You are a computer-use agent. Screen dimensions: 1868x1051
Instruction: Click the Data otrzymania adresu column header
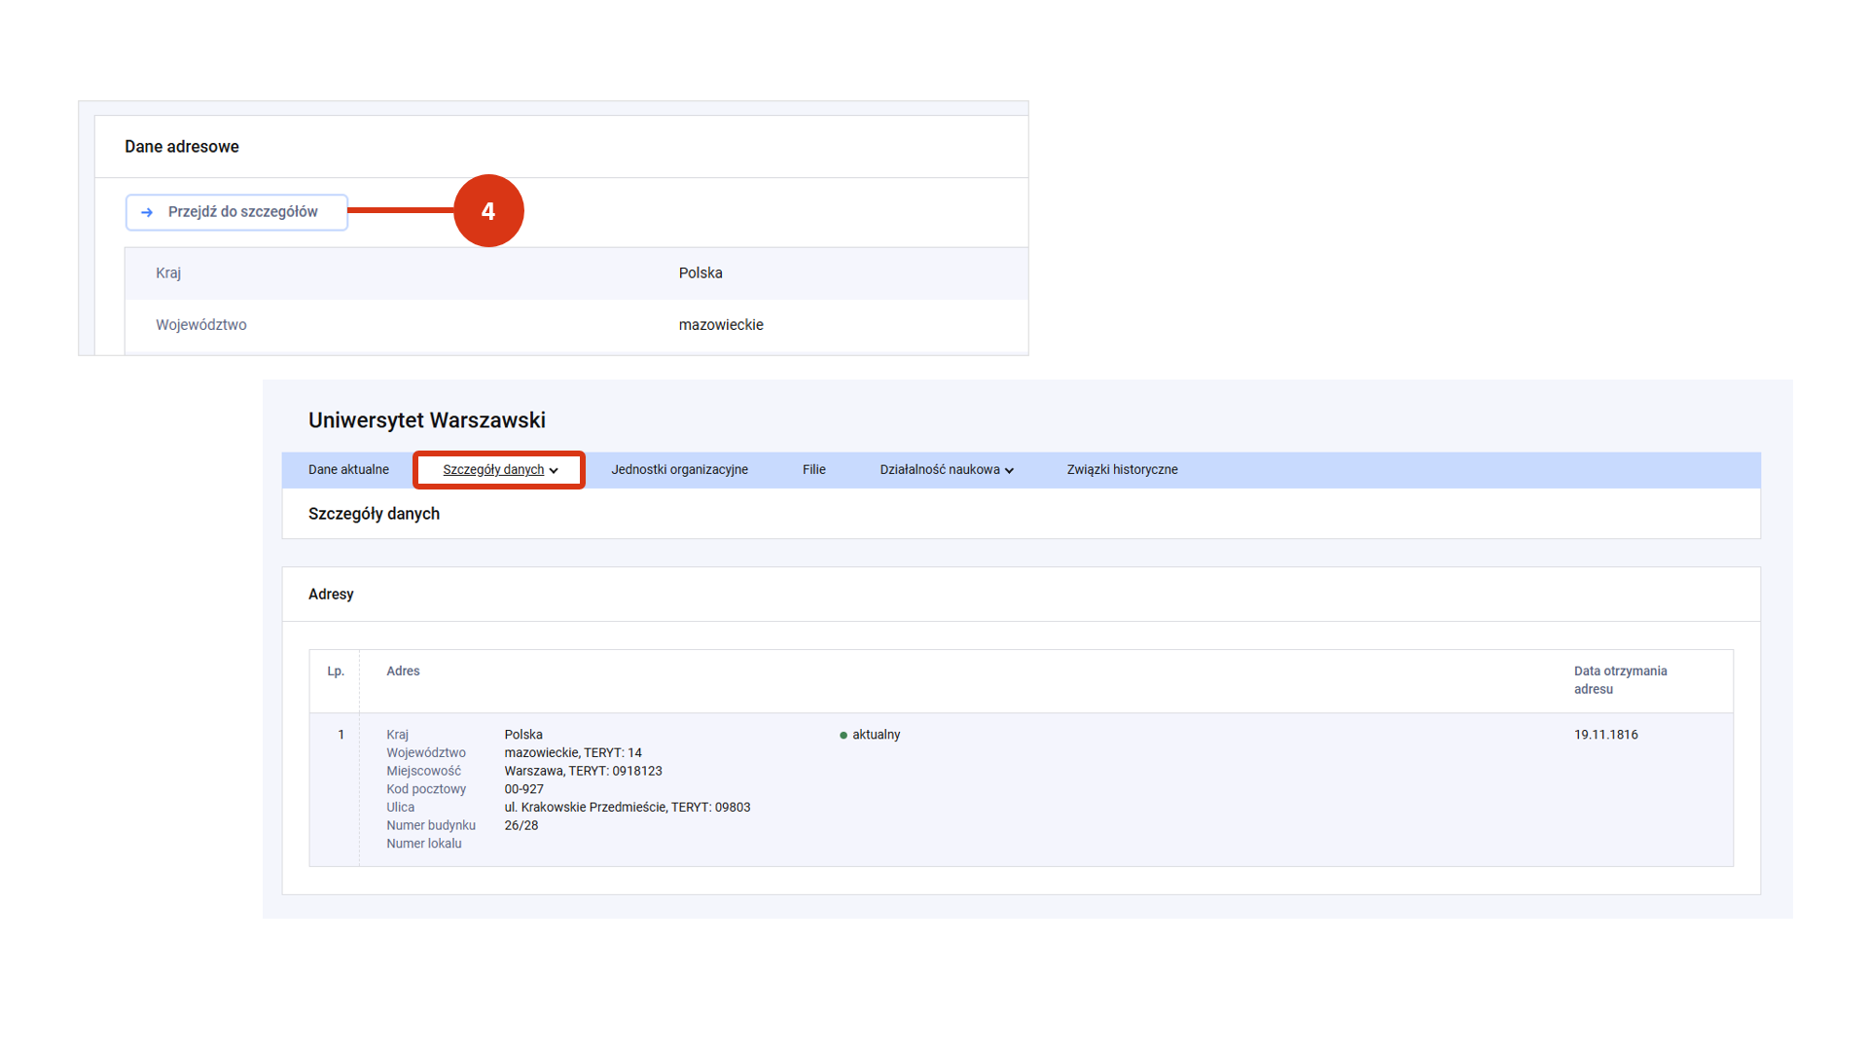[1620, 680]
